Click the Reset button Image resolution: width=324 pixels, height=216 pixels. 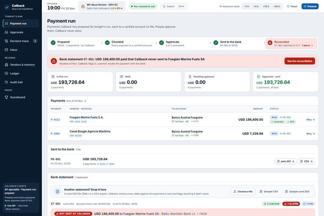coord(292,6)
